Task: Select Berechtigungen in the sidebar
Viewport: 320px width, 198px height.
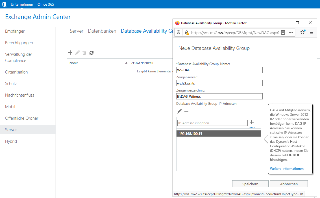Action: [19, 43]
